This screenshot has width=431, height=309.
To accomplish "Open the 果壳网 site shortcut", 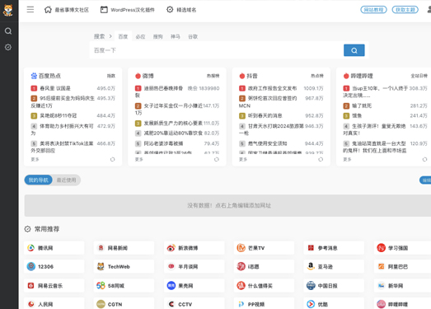I will [194, 286].
